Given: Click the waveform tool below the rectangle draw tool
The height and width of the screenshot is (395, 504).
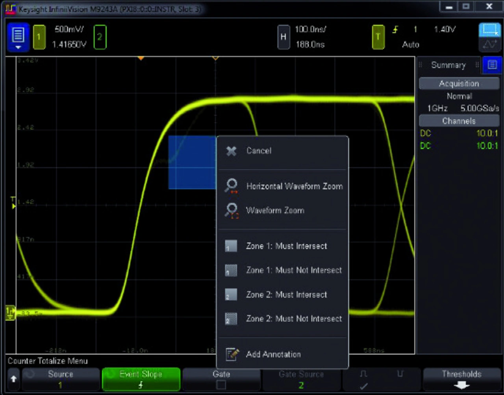Looking at the screenshot, I should pyautogui.click(x=489, y=45).
